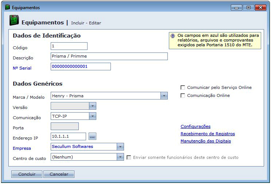Viewport: 271px width, 184px height.
Task: Click the Equipamentos title bar icon
Action: pyautogui.click(x=7, y=7)
